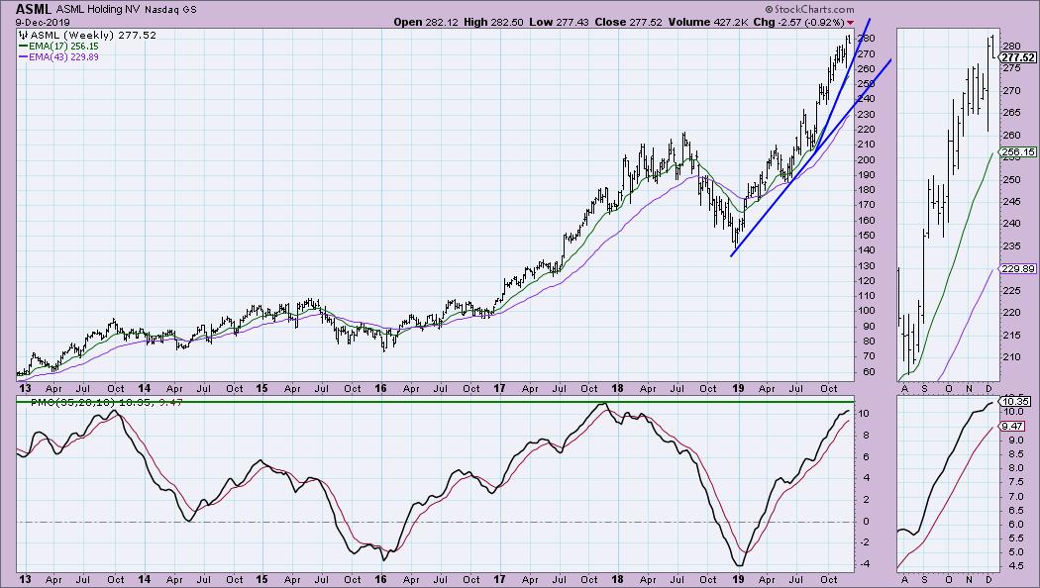Image resolution: width=1040 pixels, height=588 pixels.
Task: Open the StockCharts.com copyright link
Action: (809, 9)
